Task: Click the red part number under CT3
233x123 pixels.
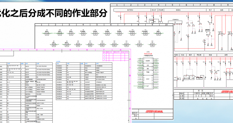Action: (x=148, y=54)
